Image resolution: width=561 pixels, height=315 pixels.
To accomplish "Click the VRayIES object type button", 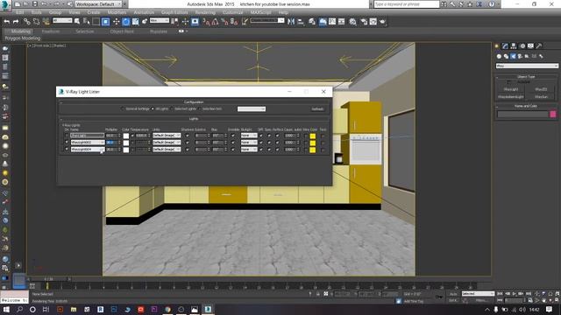I will [x=542, y=89].
